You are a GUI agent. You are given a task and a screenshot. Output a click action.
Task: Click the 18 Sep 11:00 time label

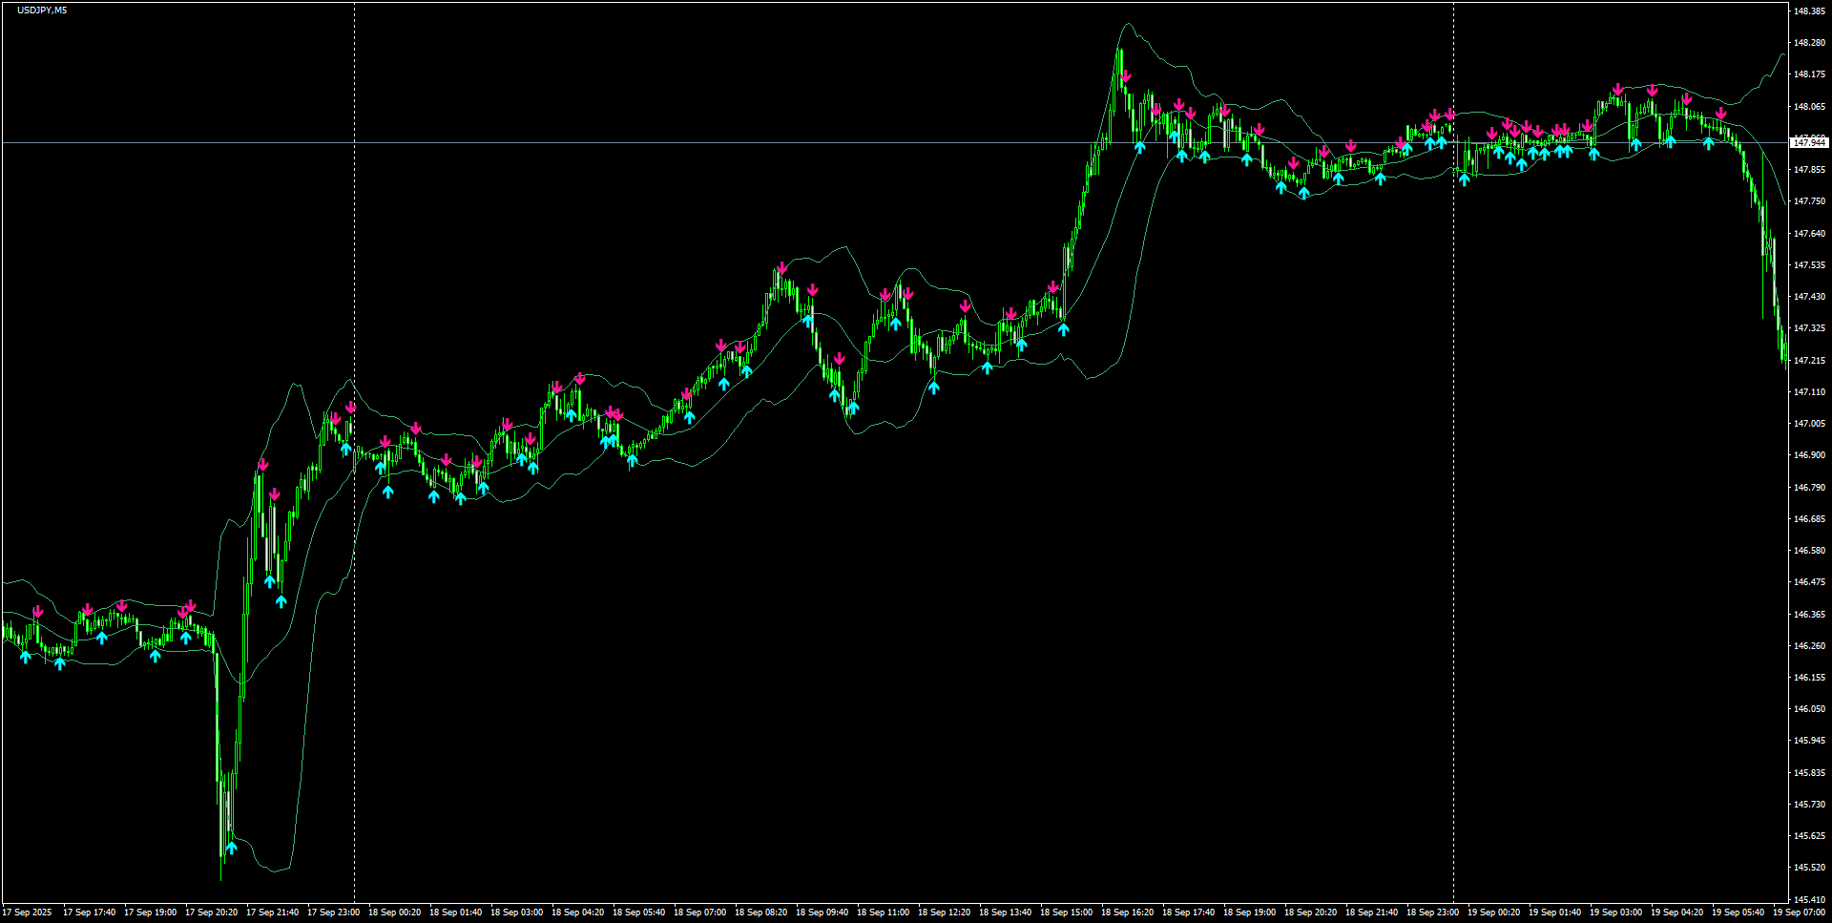pos(883,913)
